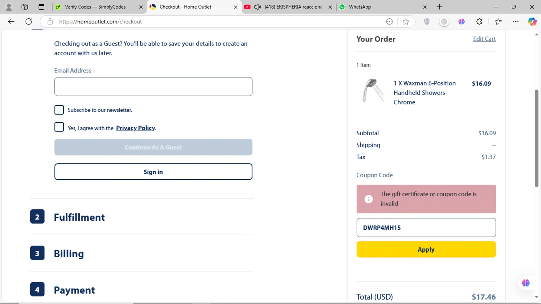Select the Checkout - Home Outlet tab

coord(185,7)
